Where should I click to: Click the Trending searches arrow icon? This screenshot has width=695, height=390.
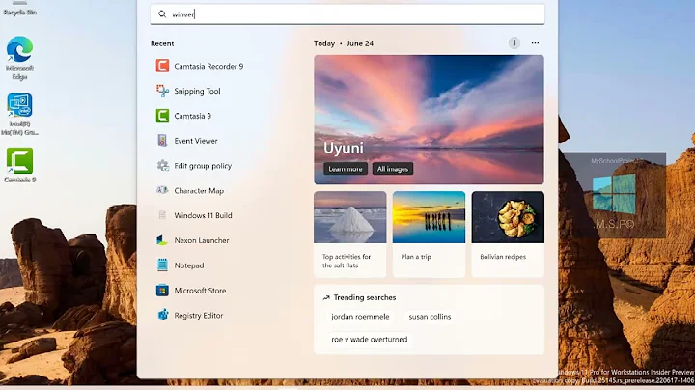(326, 298)
